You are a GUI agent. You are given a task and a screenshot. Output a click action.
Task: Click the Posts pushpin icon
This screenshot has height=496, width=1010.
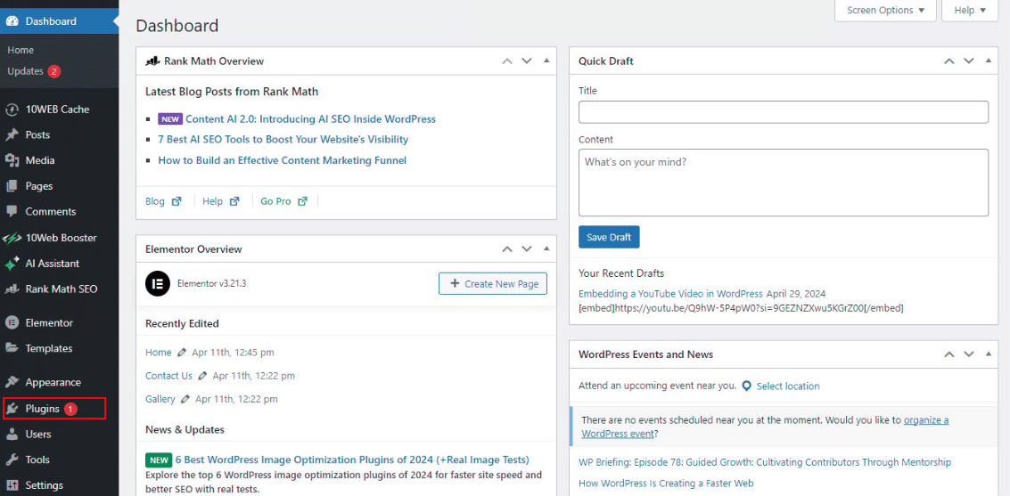click(x=12, y=135)
